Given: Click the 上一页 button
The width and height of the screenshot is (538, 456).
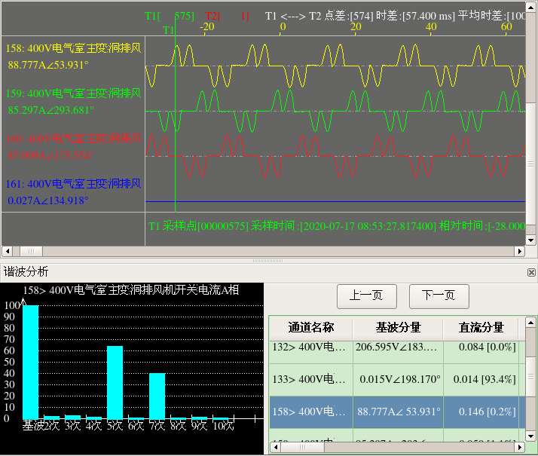Looking at the screenshot, I should point(366,295).
